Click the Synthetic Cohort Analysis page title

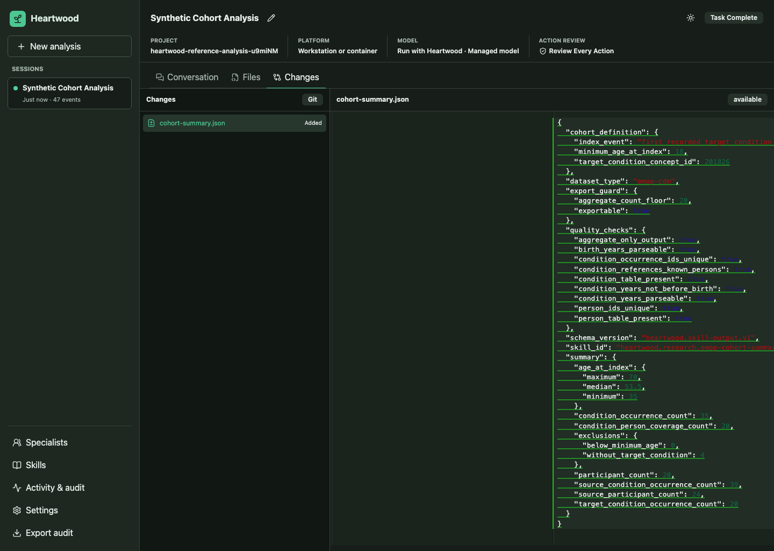click(x=204, y=18)
